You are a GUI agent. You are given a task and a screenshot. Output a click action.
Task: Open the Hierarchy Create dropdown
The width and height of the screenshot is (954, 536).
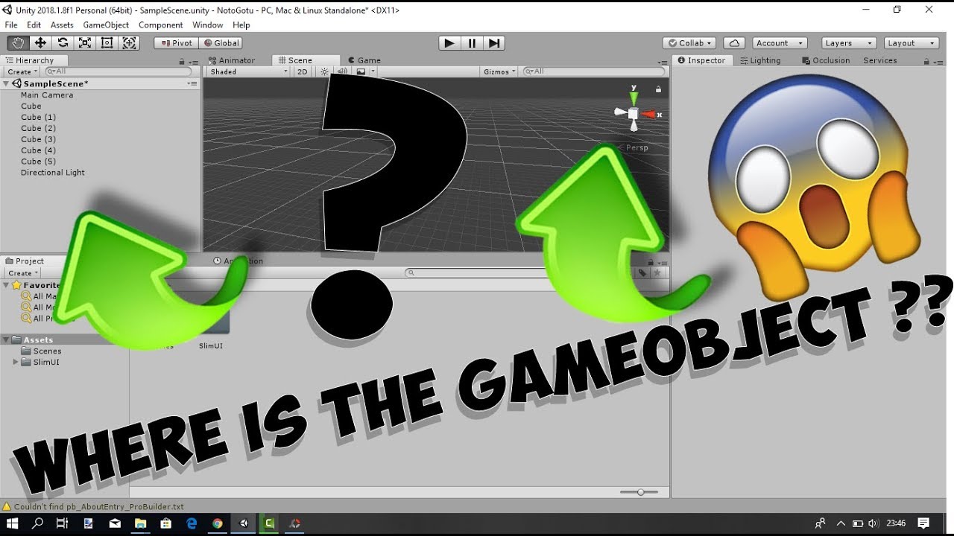pos(22,71)
